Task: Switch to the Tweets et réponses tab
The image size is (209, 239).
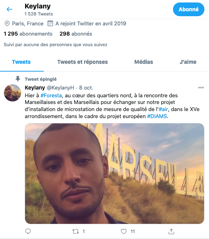Action: click(83, 62)
